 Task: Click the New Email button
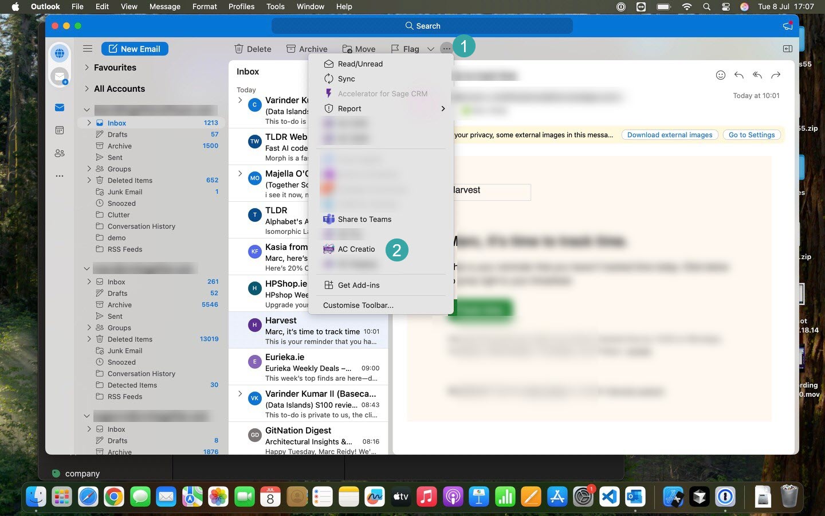click(135, 49)
